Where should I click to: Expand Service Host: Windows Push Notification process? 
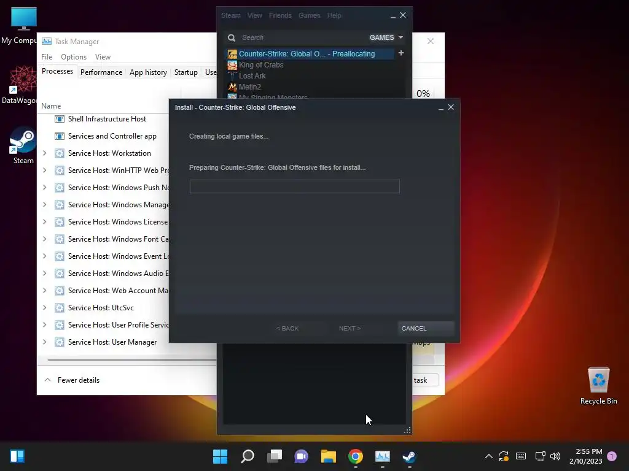(45, 188)
